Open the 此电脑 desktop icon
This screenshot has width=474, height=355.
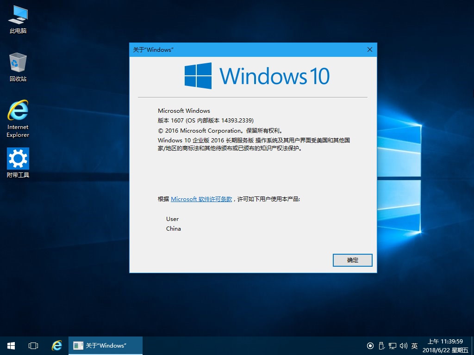coord(18,19)
